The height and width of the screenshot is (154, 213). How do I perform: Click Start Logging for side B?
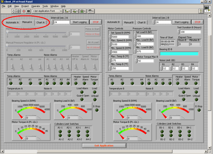tap(181, 22)
